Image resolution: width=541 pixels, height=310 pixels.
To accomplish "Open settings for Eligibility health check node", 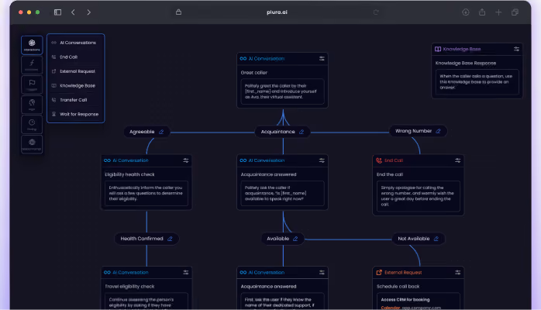I will click(185, 160).
